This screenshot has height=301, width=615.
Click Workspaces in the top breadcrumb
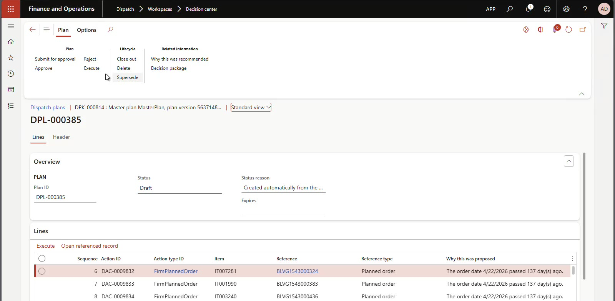click(160, 9)
